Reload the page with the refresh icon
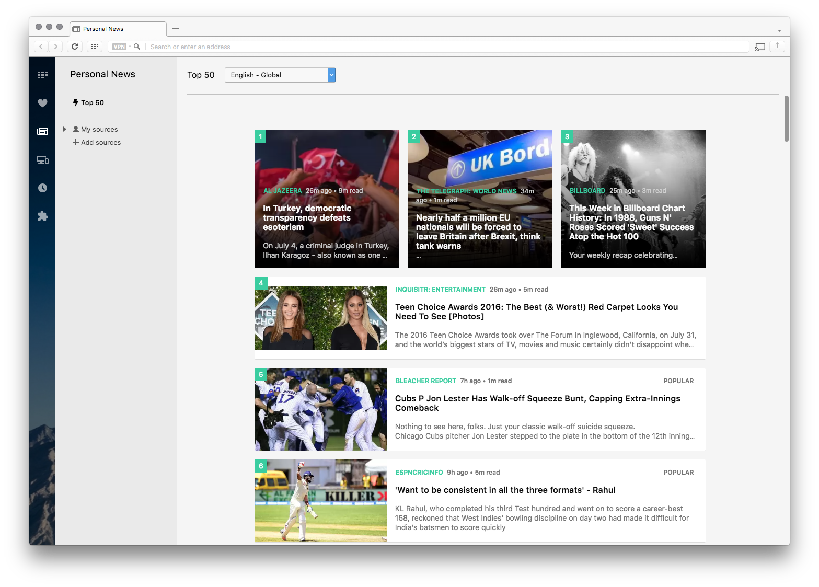819x587 pixels. pyautogui.click(x=75, y=47)
